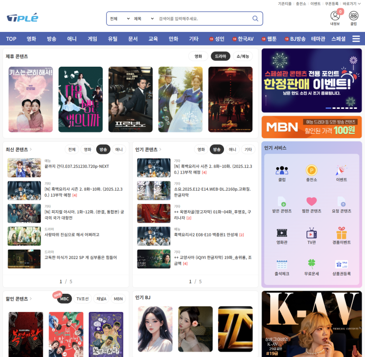This screenshot has width=365, height=357.
Task: Open TOP in main navigation
Action: click(x=11, y=39)
